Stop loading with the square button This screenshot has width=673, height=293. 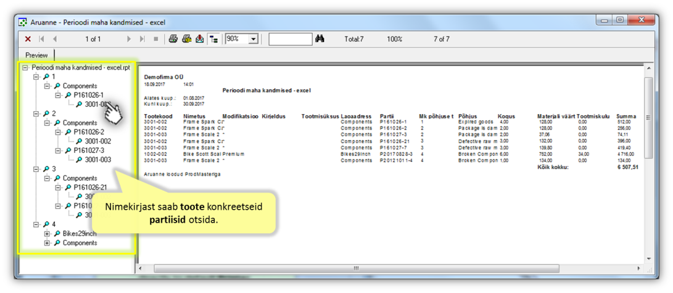156,39
